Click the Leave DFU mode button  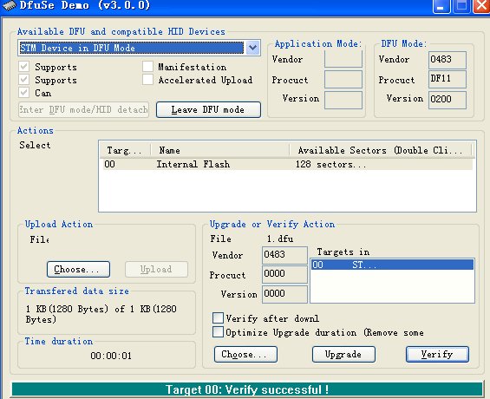pyautogui.click(x=208, y=109)
